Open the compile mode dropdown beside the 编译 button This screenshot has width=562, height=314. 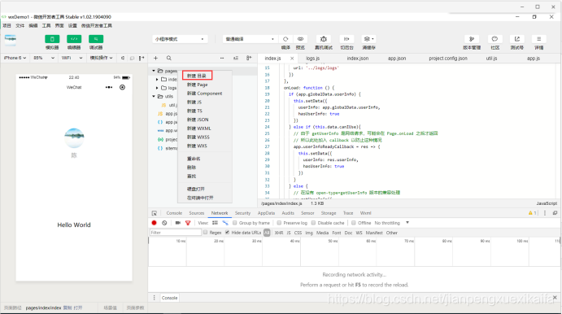(x=250, y=39)
